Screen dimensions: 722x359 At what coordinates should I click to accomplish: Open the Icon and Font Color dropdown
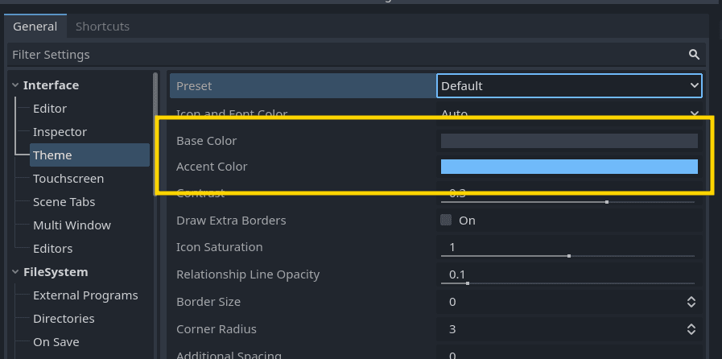(569, 113)
